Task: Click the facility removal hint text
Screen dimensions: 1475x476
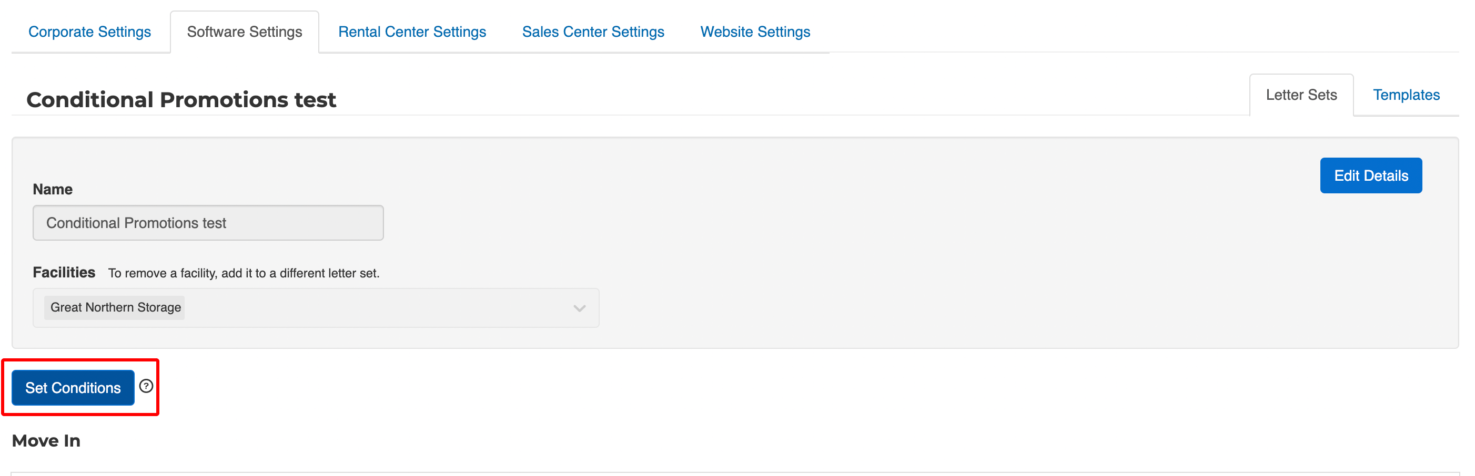Action: tap(244, 274)
